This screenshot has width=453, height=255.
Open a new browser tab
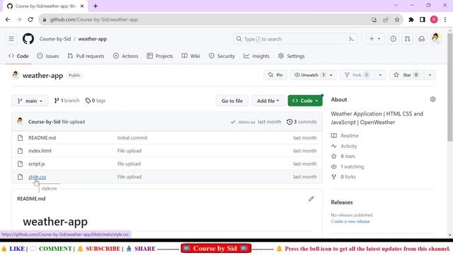[96, 6]
